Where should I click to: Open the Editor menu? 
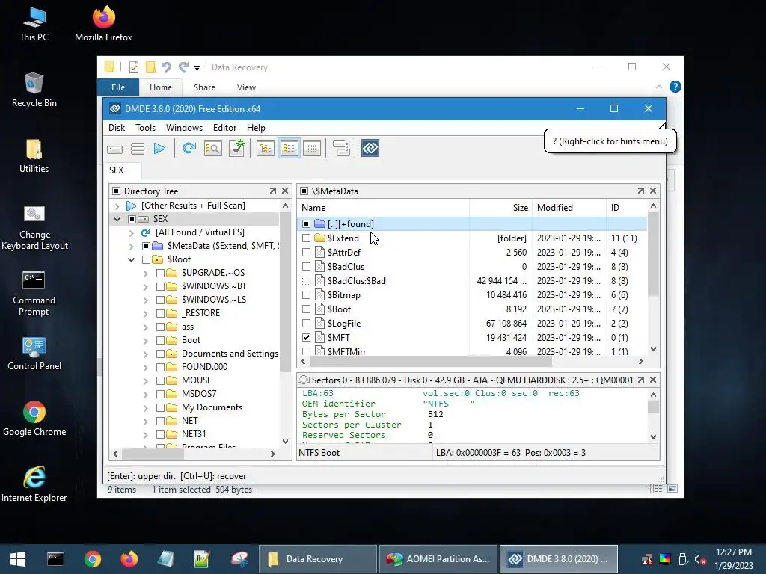pos(224,127)
